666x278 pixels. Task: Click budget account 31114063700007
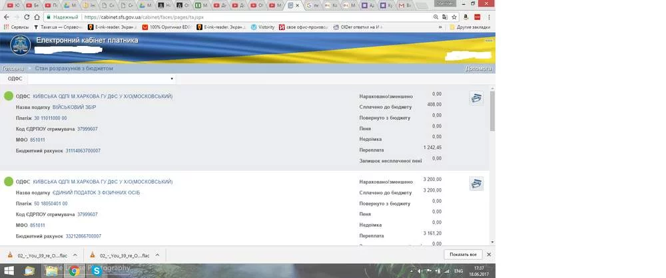tap(83, 151)
